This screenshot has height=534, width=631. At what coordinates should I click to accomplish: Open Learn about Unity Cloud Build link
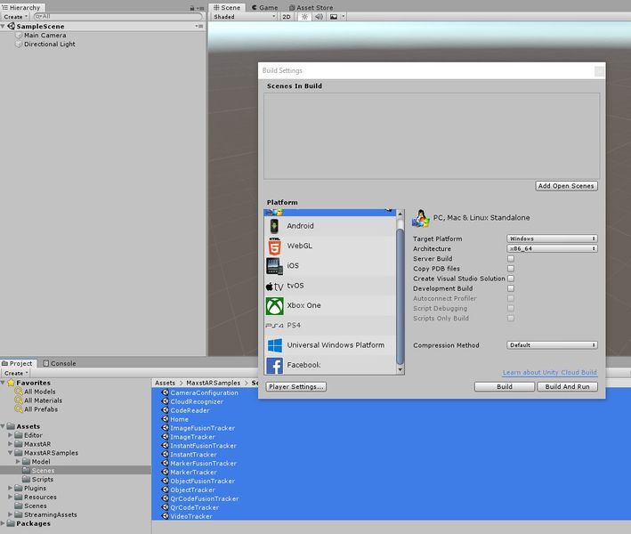pyautogui.click(x=550, y=373)
